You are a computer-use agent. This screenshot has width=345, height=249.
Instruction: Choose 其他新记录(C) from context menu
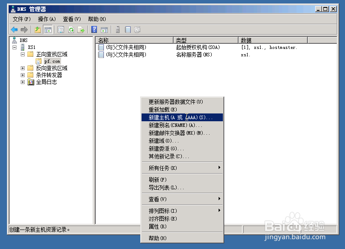click(x=182, y=156)
